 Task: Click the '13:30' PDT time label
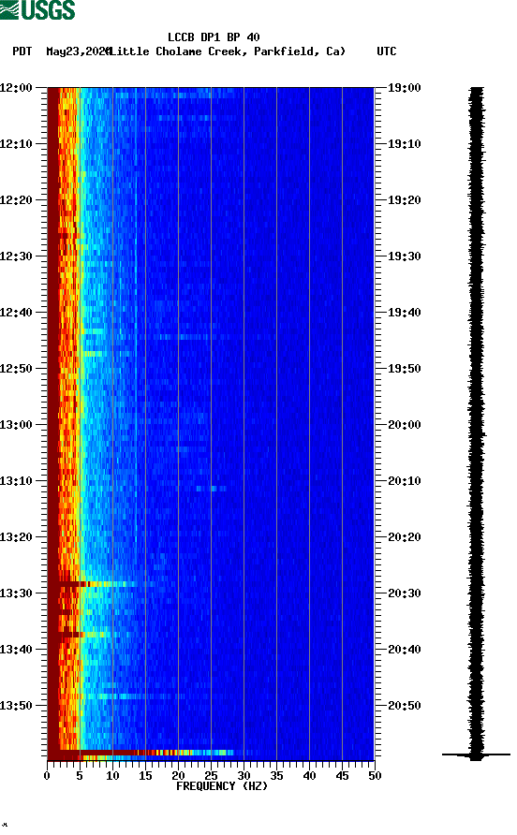(x=16, y=593)
